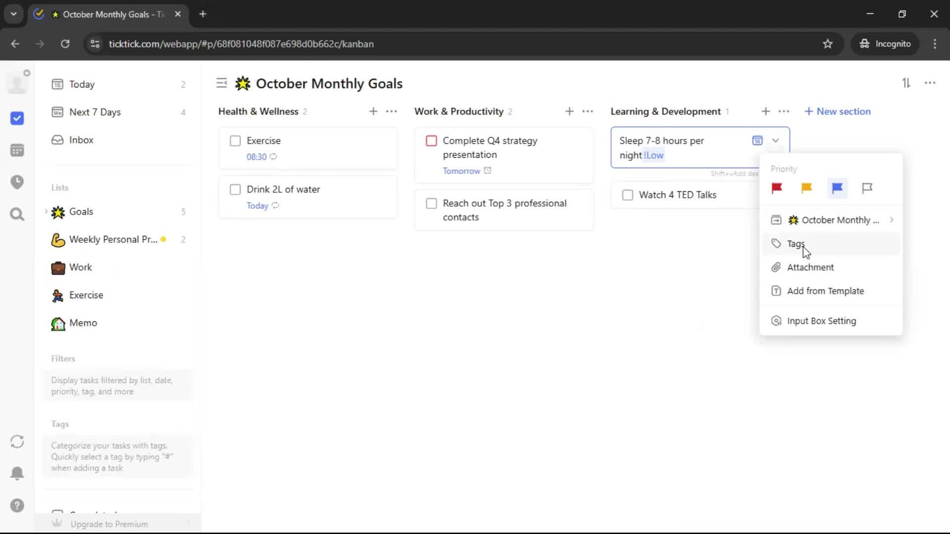This screenshot has height=534, width=950.
Task: Open Work & Productivity column options menu
Action: 588,112
